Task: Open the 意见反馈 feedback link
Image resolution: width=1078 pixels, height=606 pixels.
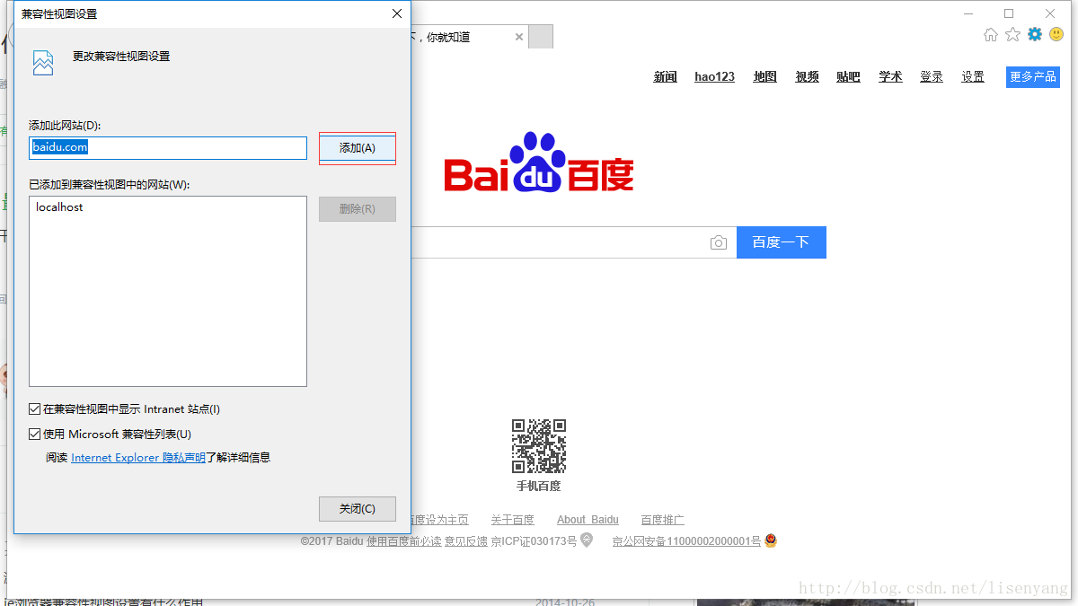Action: tap(466, 541)
